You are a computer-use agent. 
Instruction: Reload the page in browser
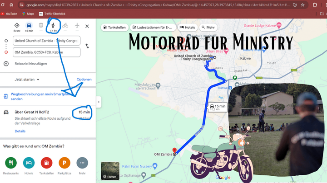[x=3, y=5]
